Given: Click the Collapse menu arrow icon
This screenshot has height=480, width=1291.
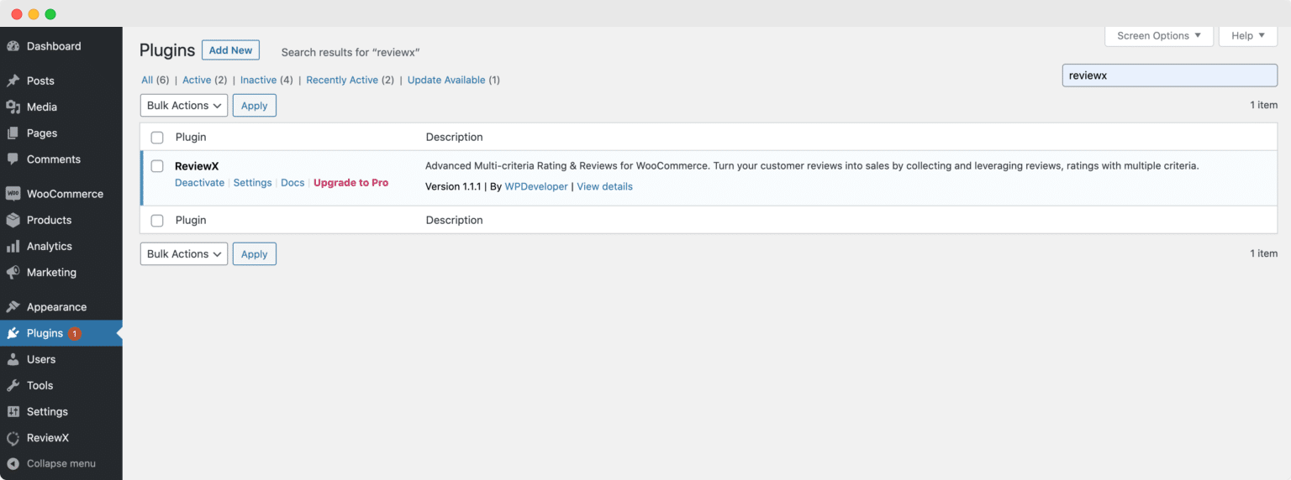Looking at the screenshot, I should (x=13, y=463).
